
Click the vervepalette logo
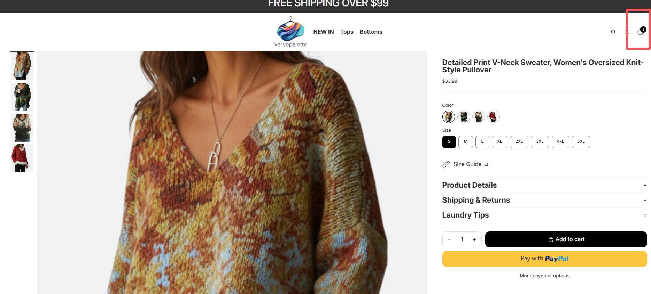pos(290,32)
